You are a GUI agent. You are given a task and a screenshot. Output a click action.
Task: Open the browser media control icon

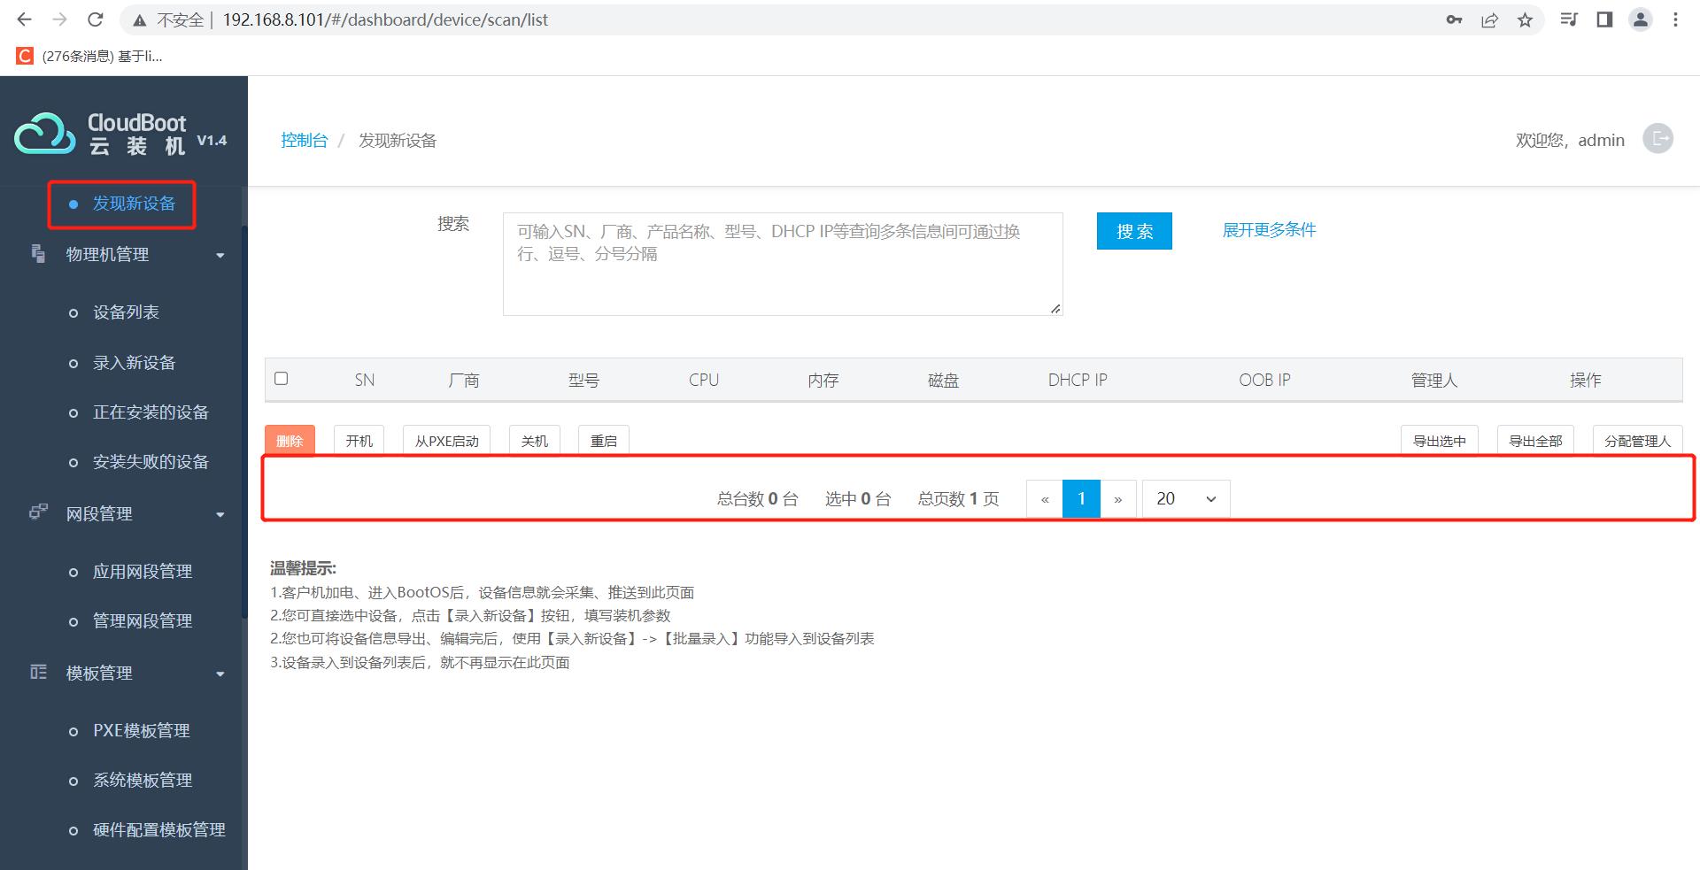click(x=1569, y=19)
